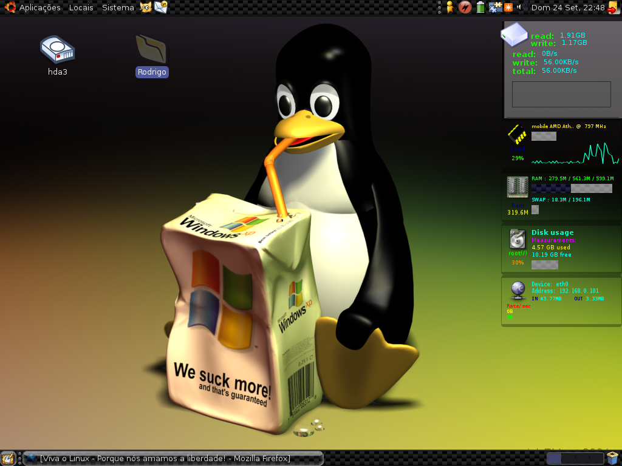This screenshot has width=622, height=466.
Task: Select the hda3 drive desktop icon
Action: [x=58, y=55]
